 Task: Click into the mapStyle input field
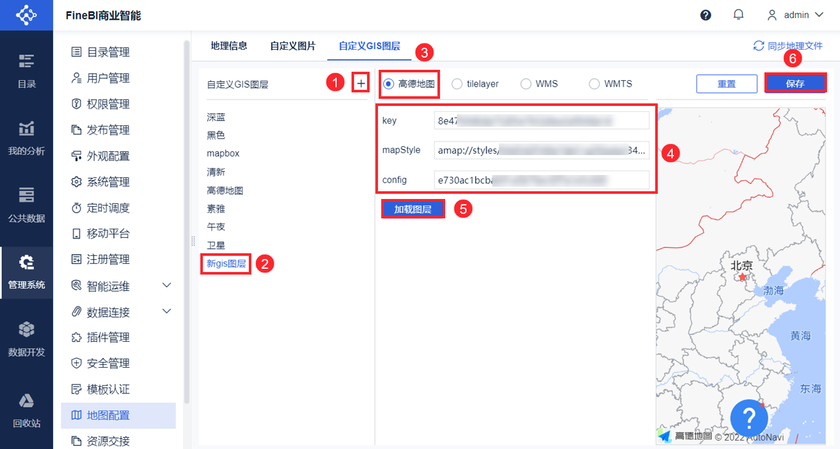[x=541, y=150]
